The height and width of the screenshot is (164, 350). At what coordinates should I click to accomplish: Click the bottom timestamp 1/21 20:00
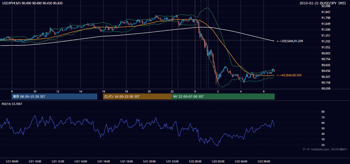pos(149,161)
